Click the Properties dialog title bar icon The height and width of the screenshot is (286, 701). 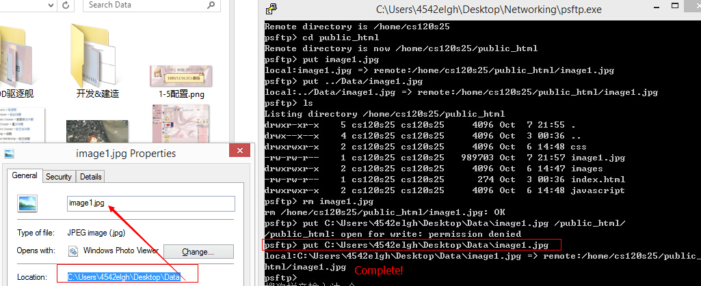pyautogui.click(x=9, y=154)
